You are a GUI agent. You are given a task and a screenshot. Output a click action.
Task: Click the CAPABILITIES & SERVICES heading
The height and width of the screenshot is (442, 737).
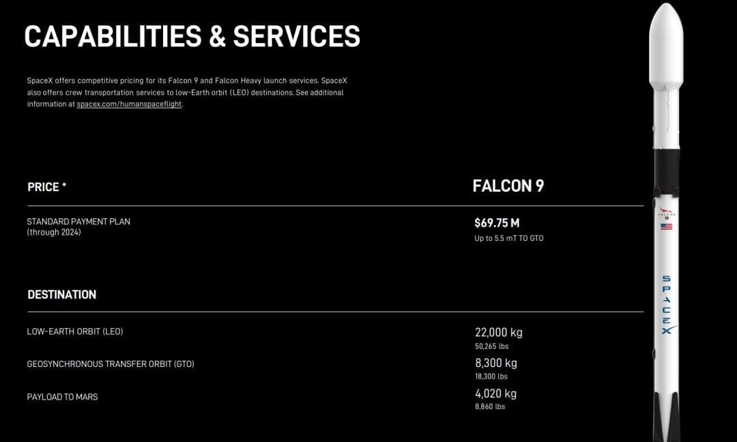click(x=192, y=36)
